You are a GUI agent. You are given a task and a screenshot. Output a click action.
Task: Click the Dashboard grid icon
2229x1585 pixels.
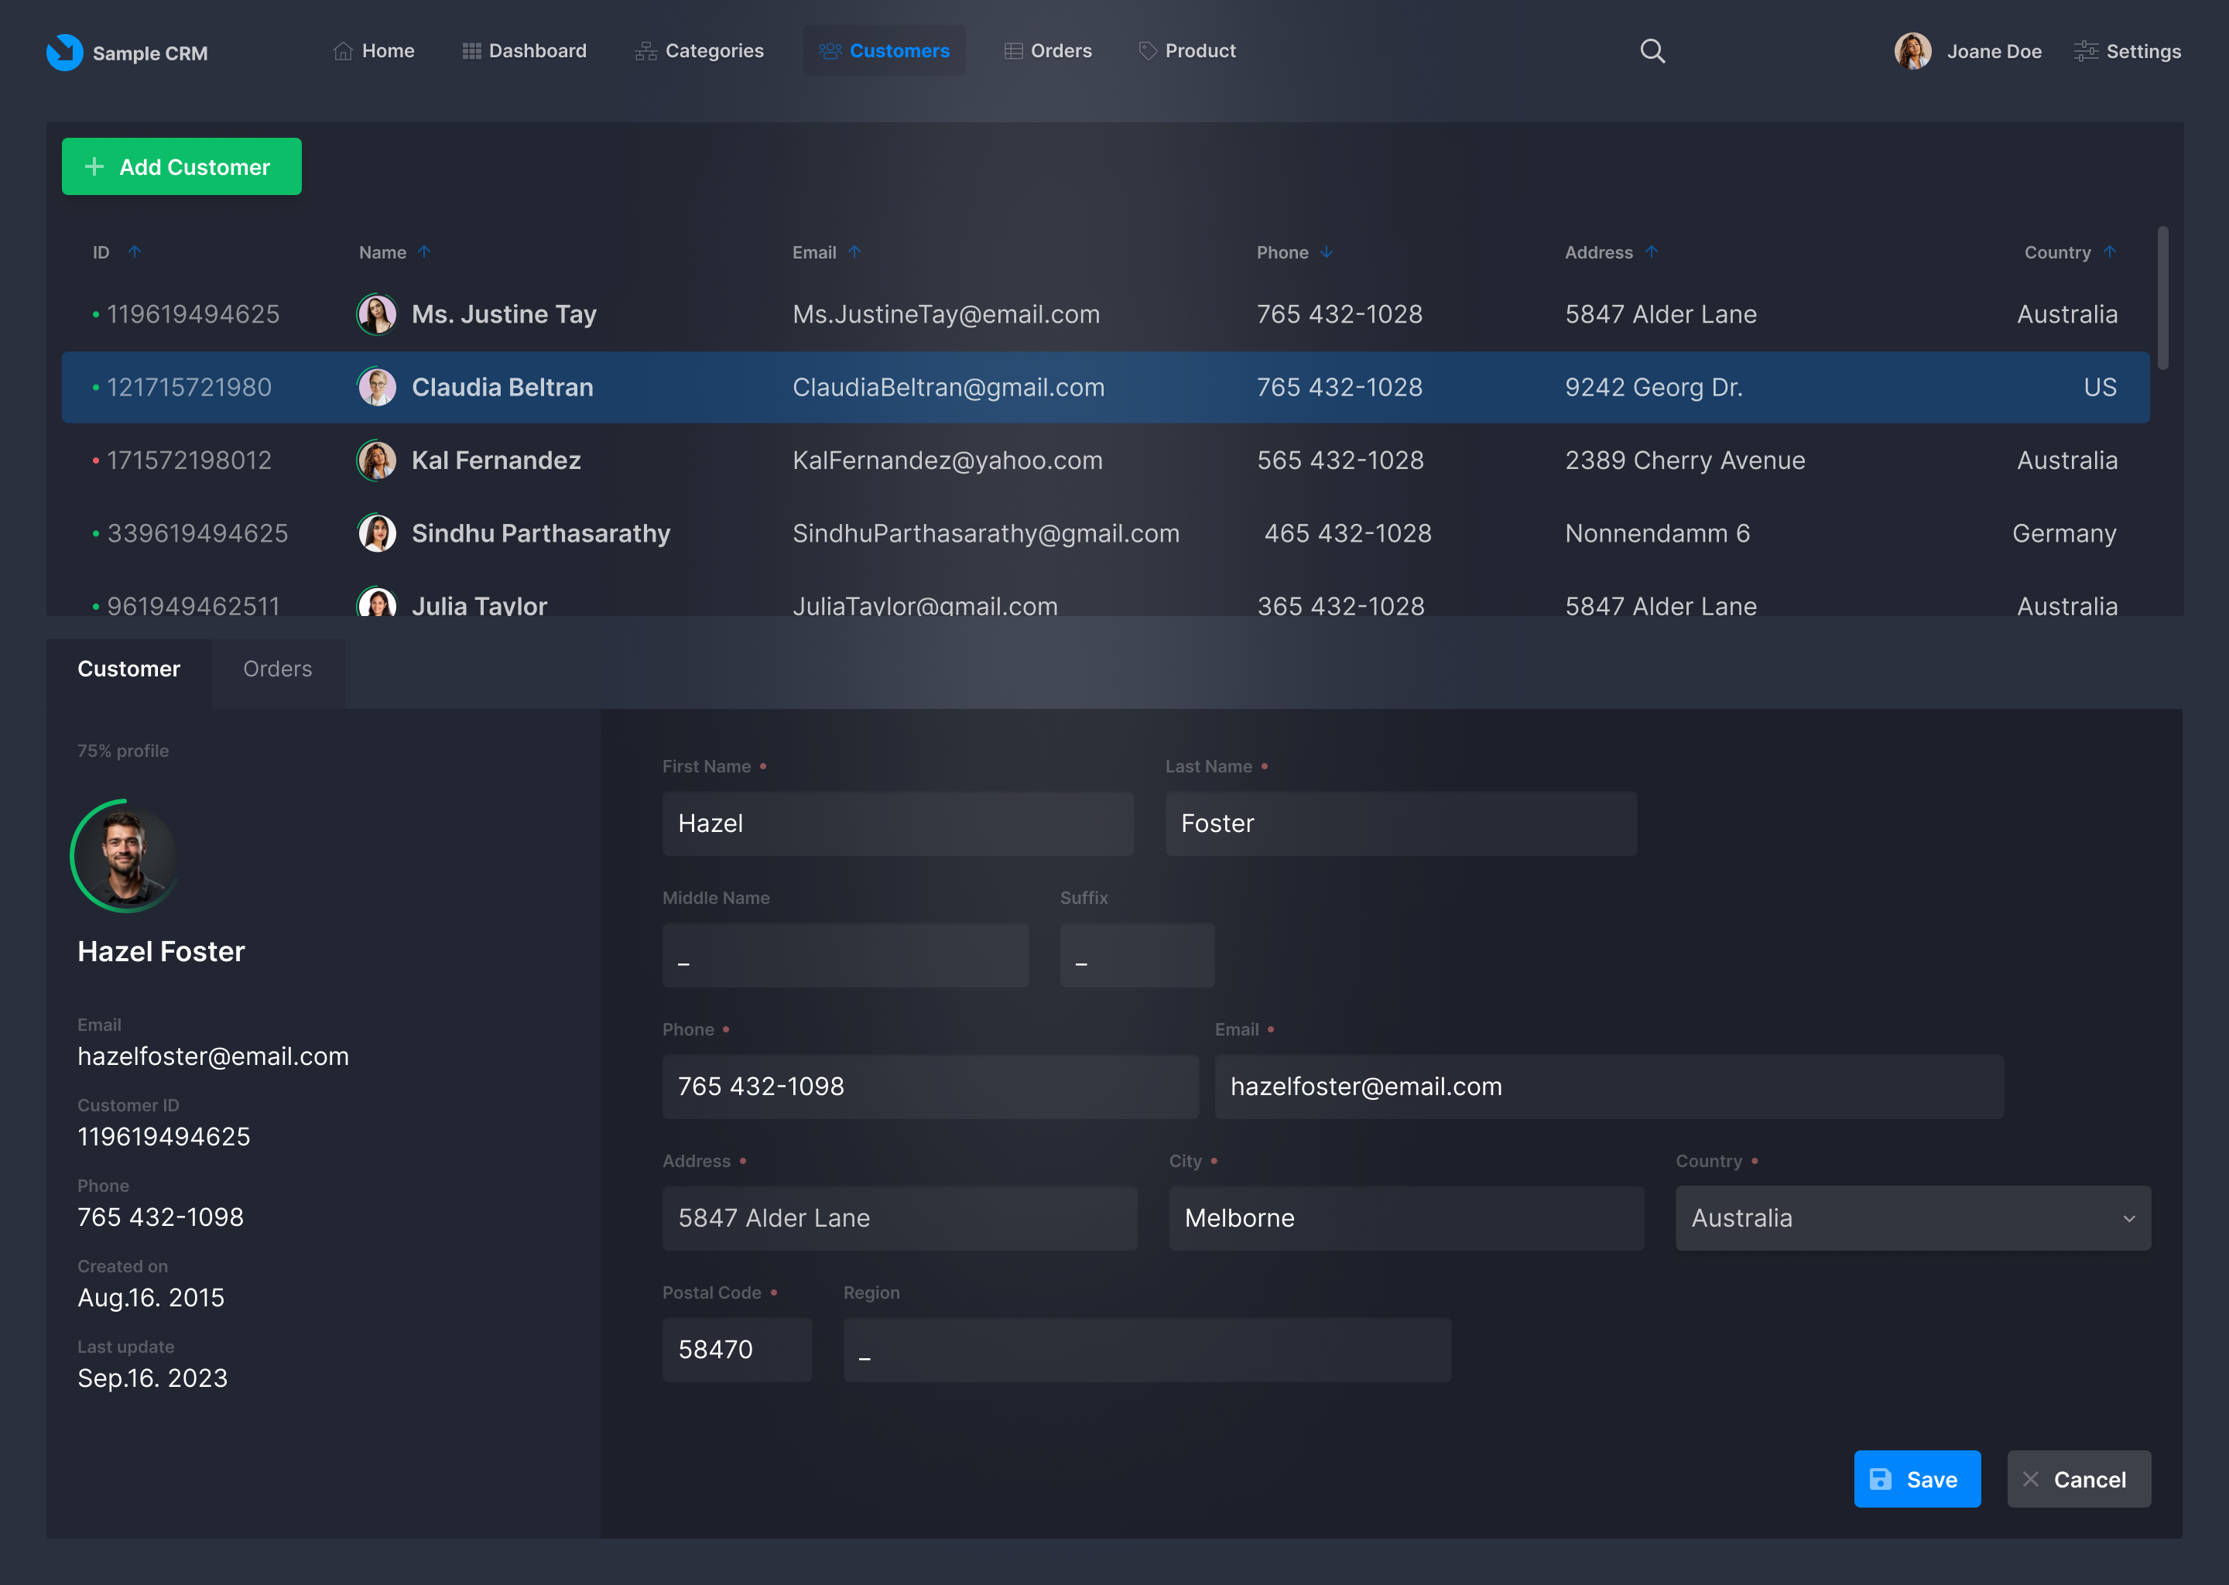pos(471,51)
